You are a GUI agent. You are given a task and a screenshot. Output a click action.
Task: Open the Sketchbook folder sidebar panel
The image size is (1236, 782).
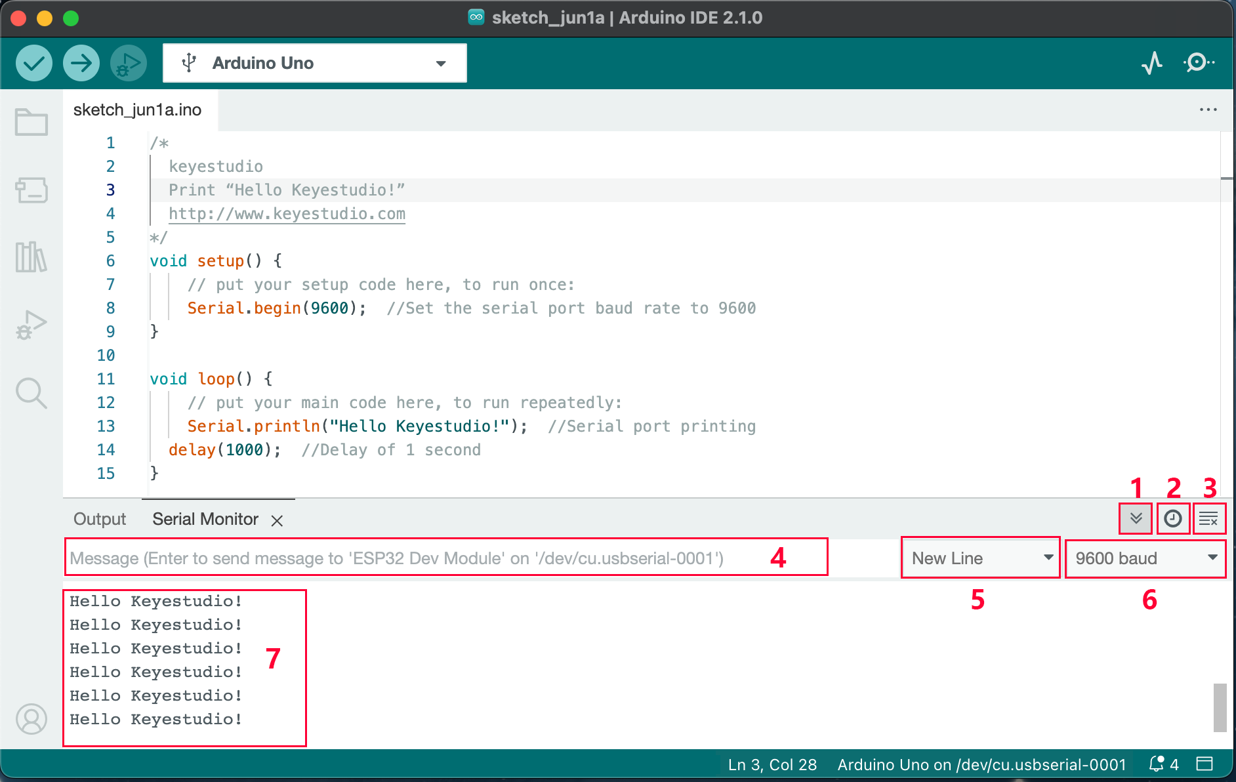[x=31, y=122]
